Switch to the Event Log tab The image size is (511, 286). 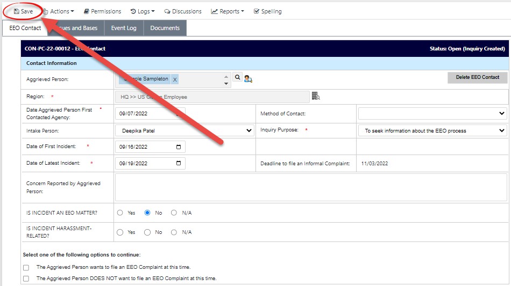124,28
